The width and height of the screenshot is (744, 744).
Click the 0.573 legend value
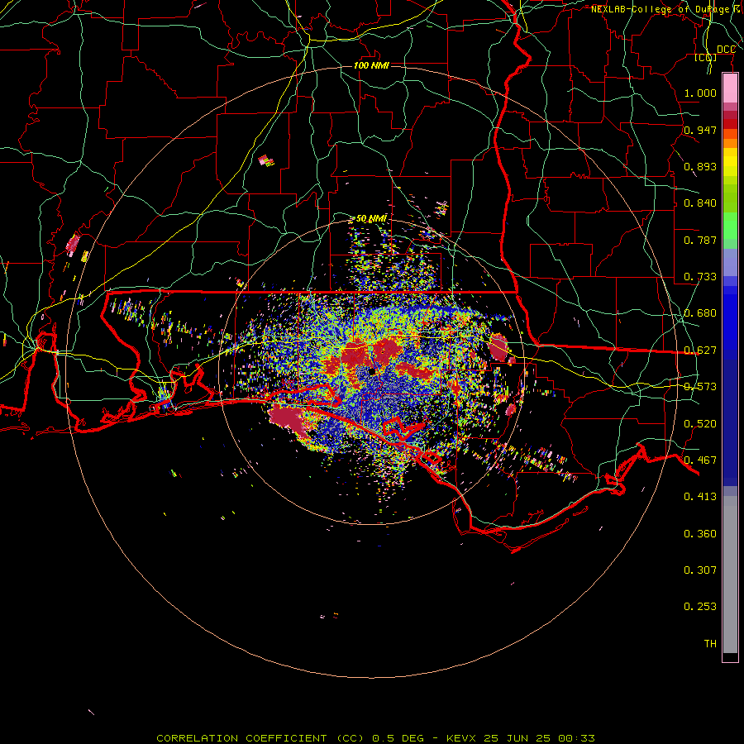700,387
